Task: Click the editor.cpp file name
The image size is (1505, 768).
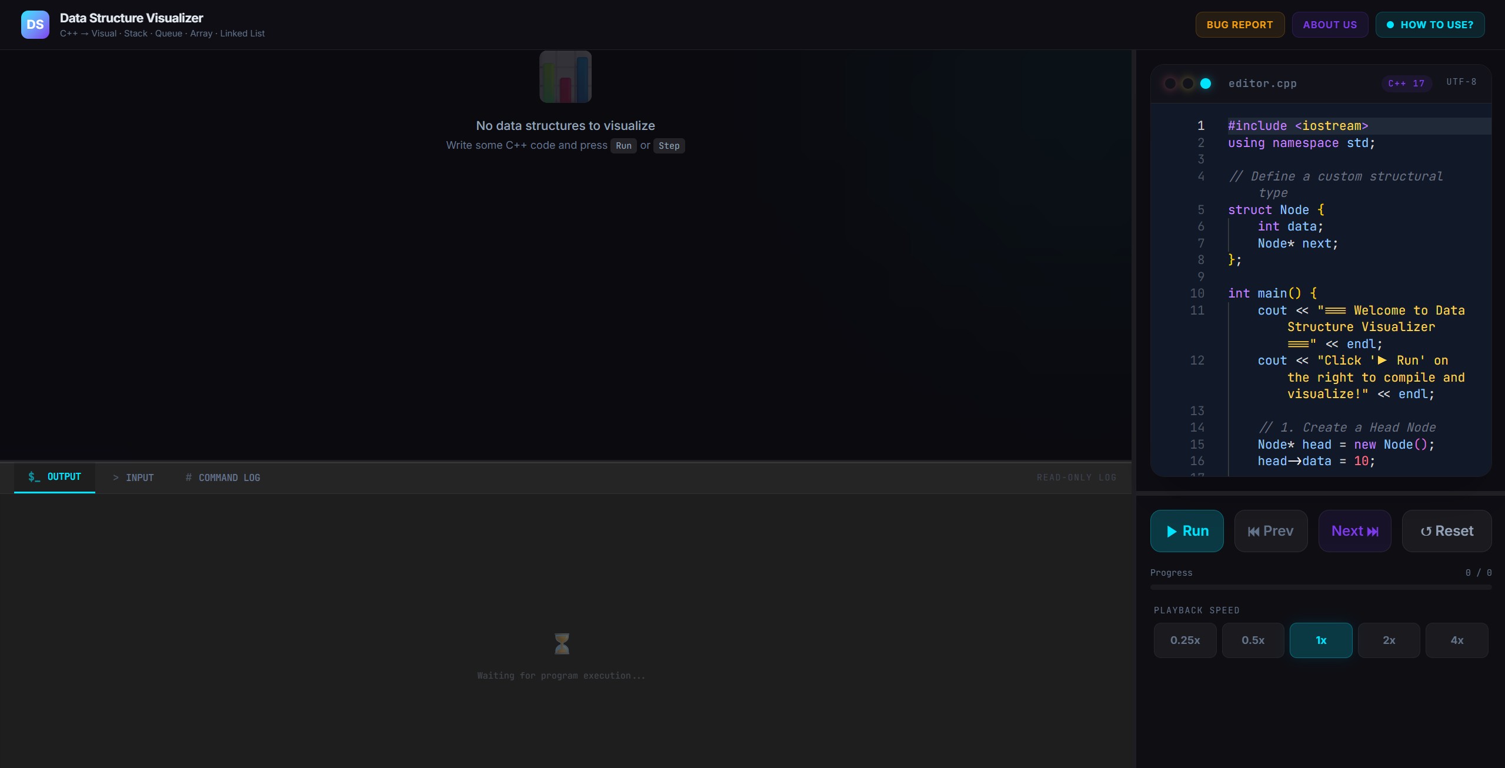Action: (1263, 84)
